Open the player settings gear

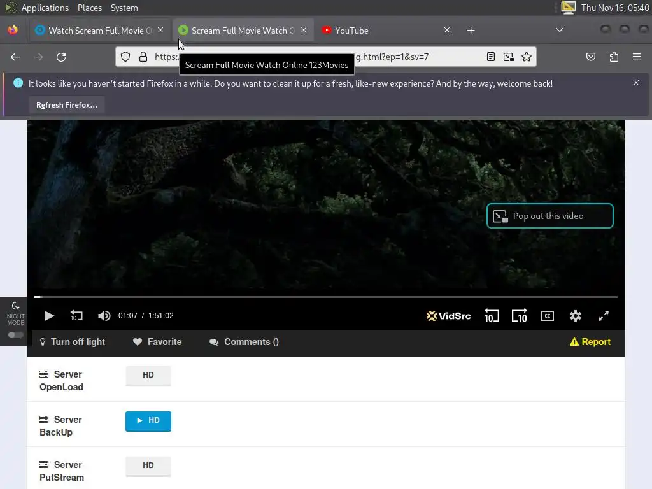click(575, 316)
